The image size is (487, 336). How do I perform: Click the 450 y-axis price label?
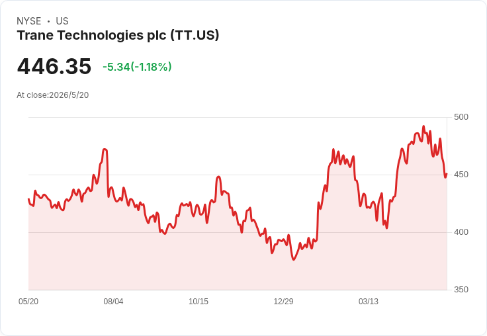tap(461, 175)
